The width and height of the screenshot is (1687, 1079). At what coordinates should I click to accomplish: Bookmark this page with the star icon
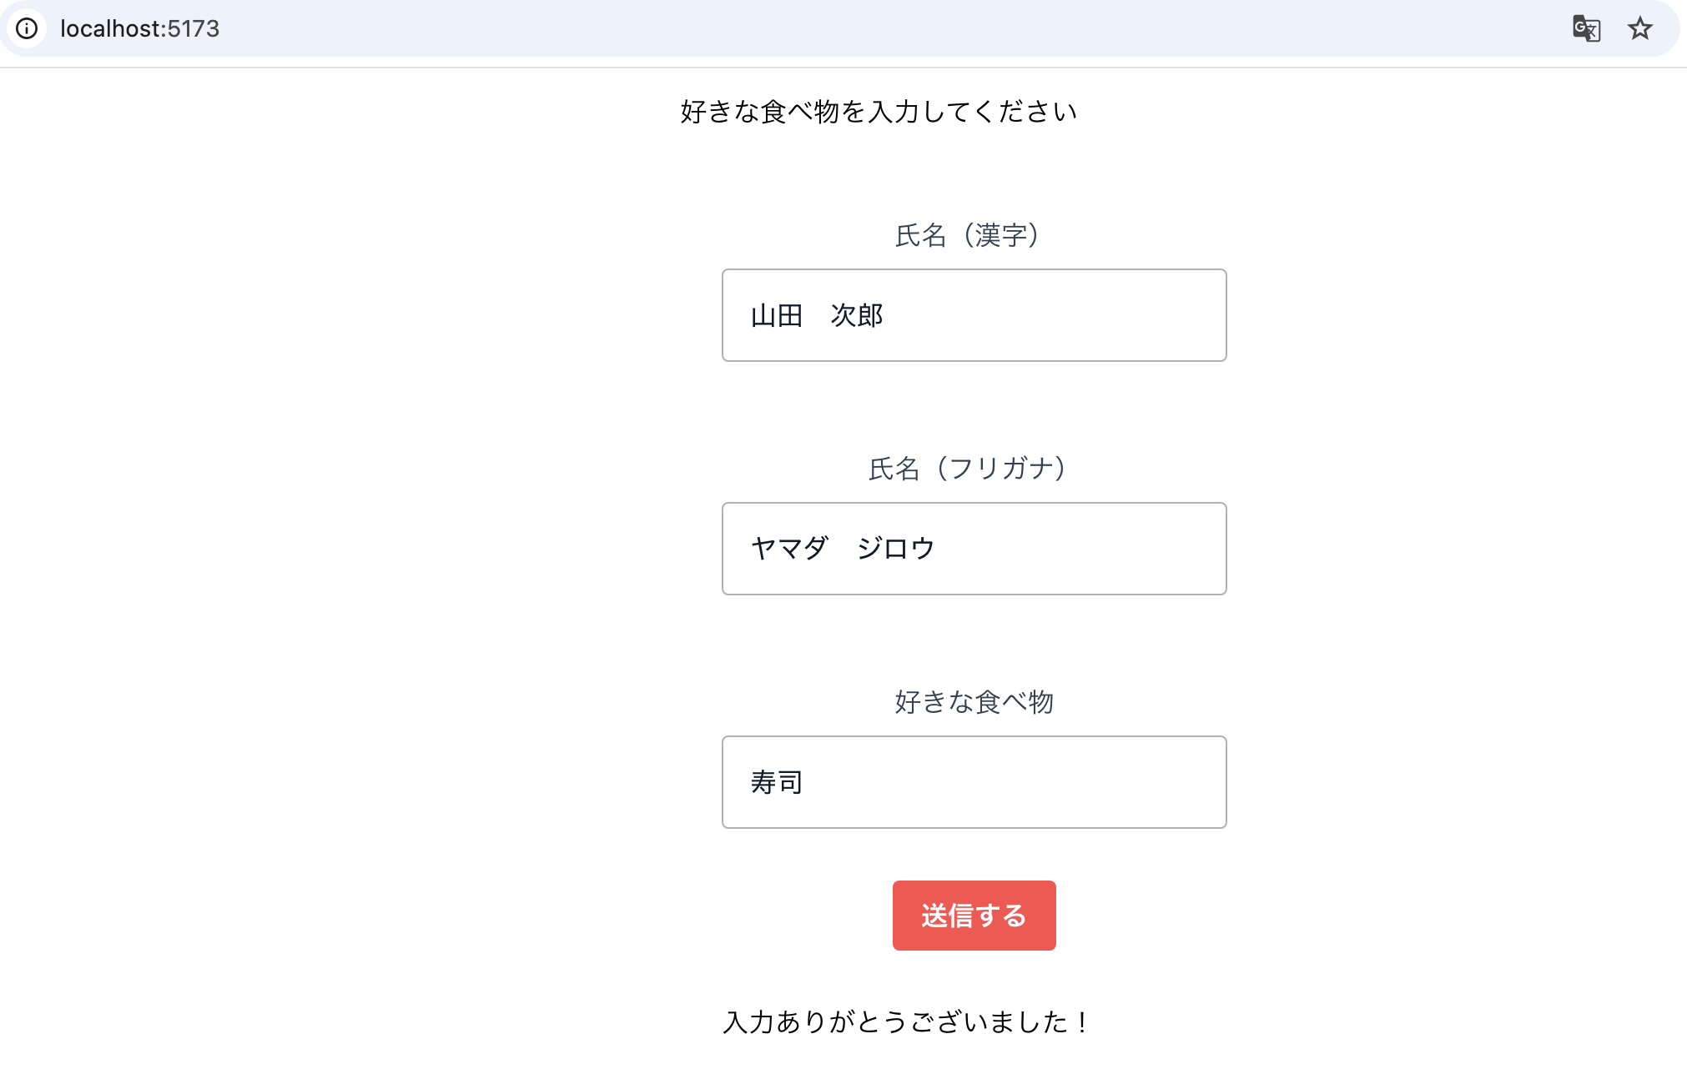1640,28
